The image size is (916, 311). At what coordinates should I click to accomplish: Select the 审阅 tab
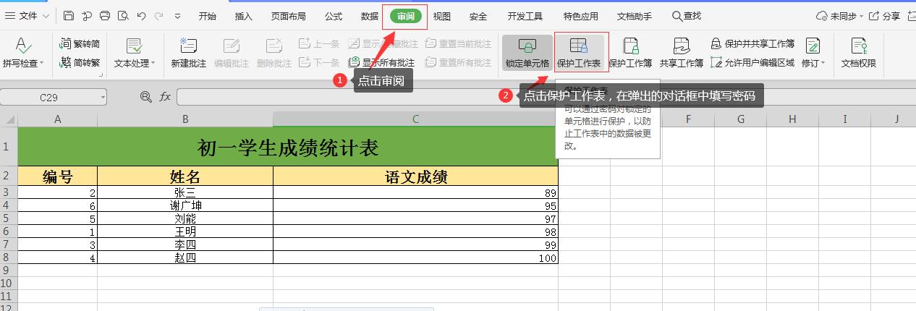click(x=406, y=16)
